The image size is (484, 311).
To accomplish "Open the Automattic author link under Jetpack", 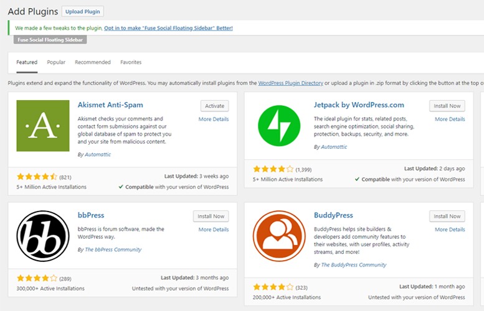I will (x=334, y=147).
